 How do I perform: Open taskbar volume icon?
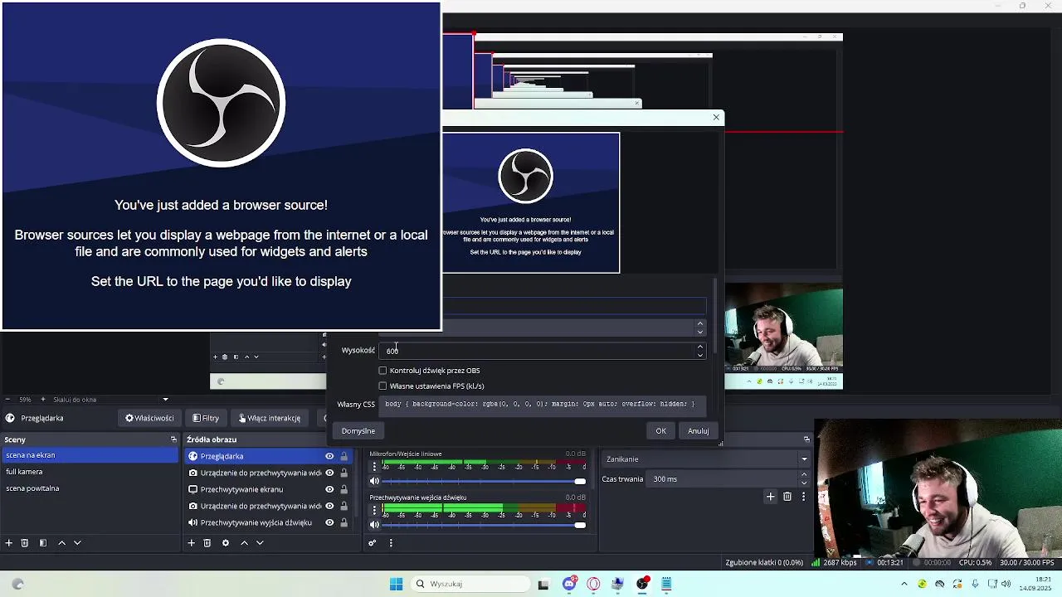[x=1006, y=584]
